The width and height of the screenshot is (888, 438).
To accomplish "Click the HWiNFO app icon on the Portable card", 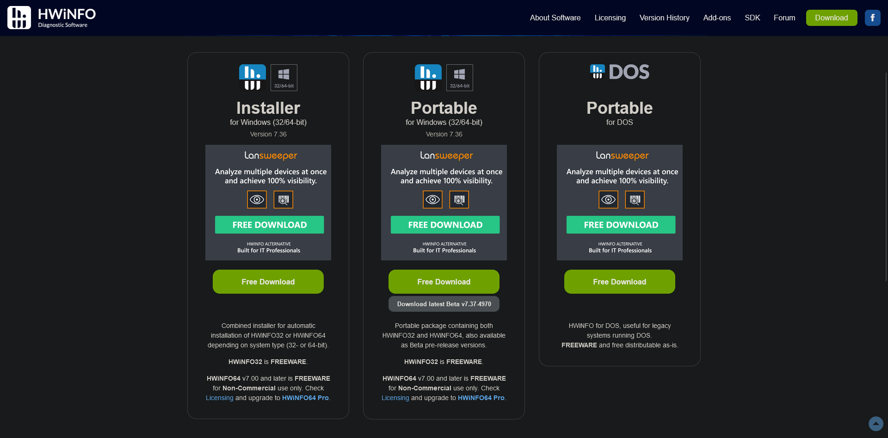I will [428, 77].
